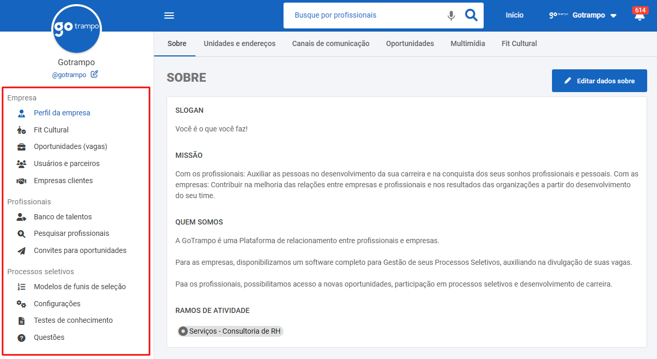The image size is (657, 359).
Task: Open Banco de talentos in sidebar
Action: pos(63,217)
